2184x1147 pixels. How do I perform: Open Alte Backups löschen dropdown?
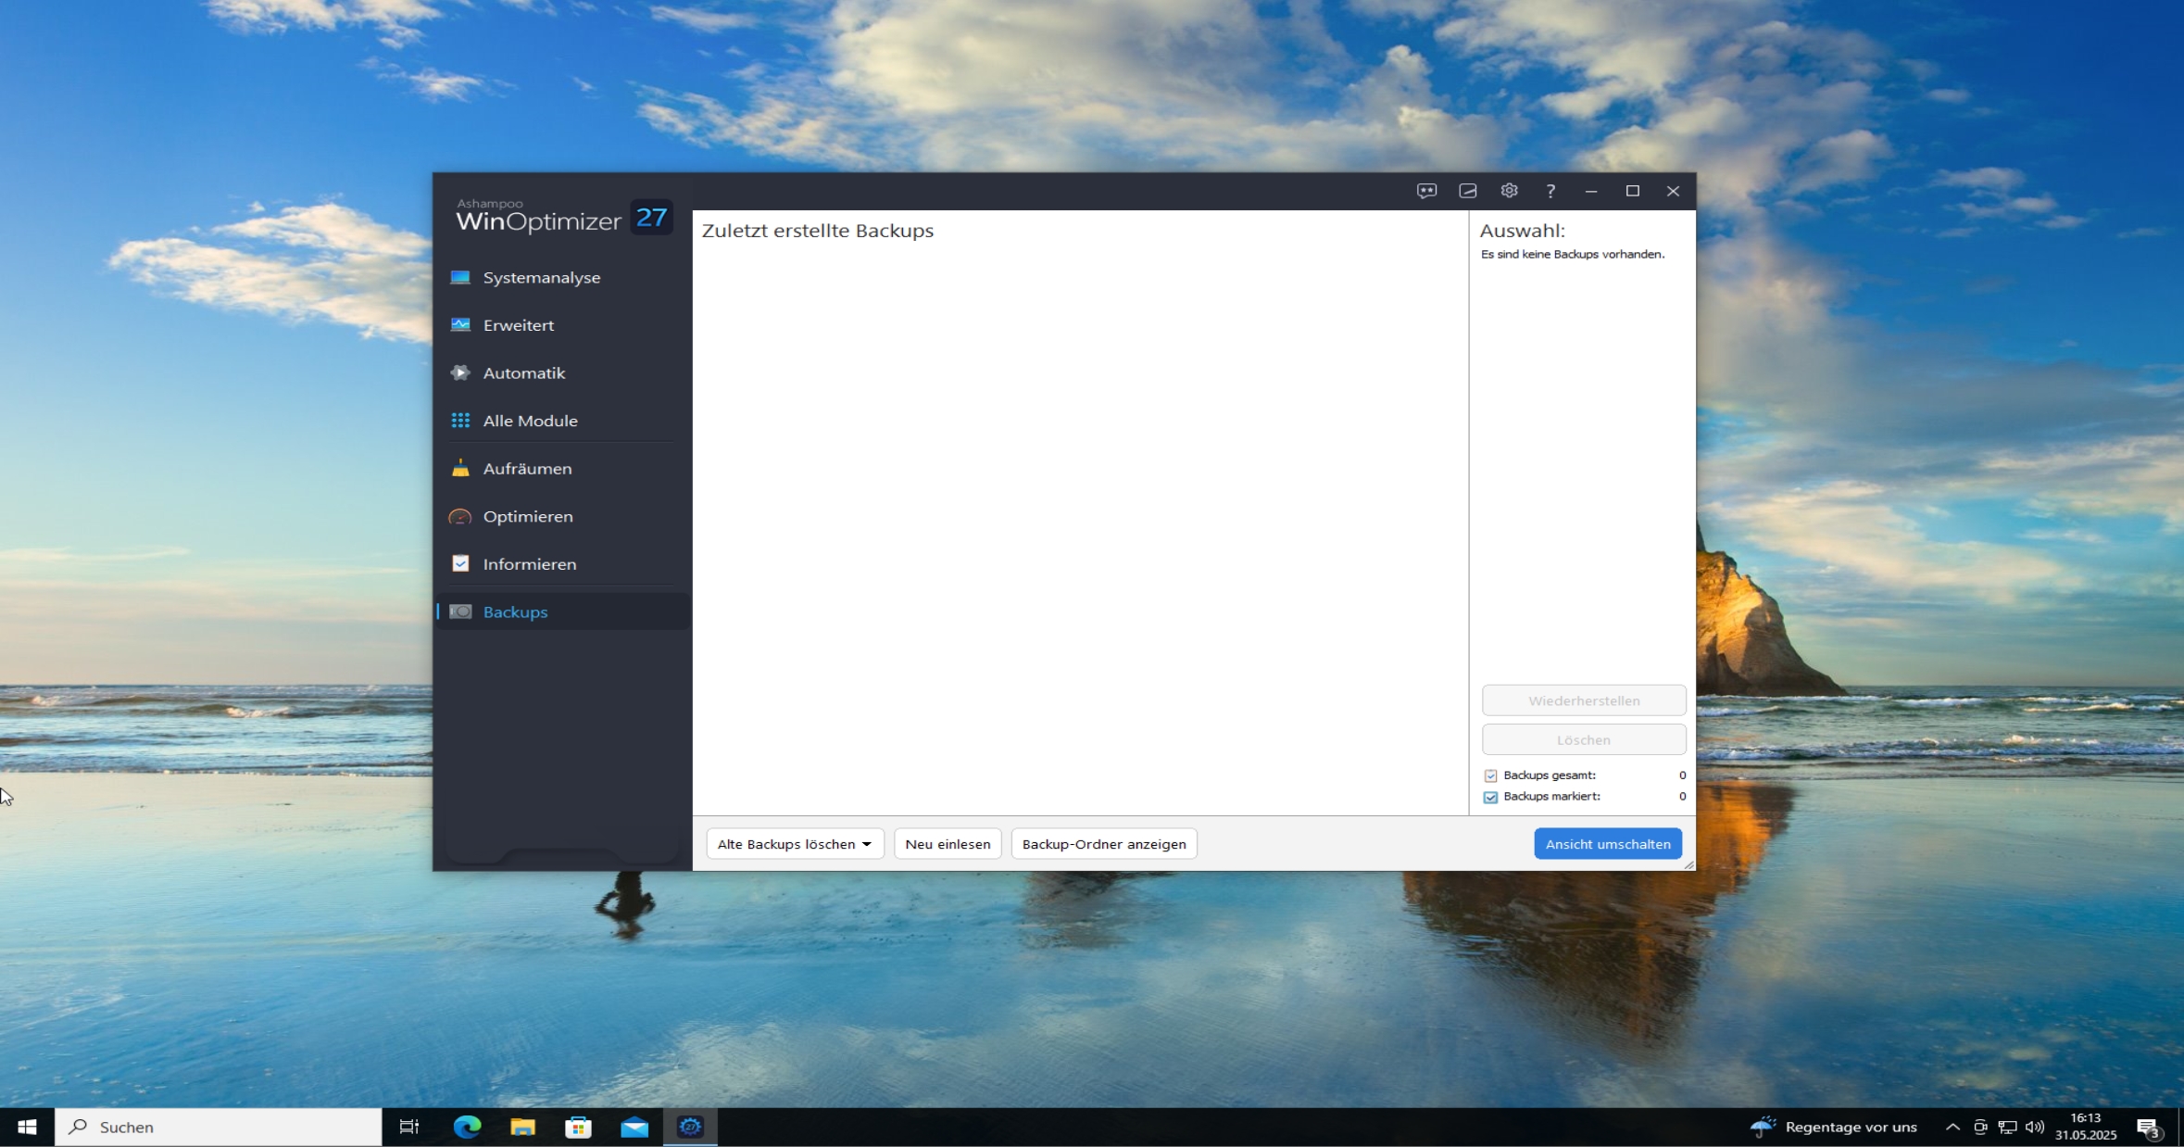coord(795,844)
